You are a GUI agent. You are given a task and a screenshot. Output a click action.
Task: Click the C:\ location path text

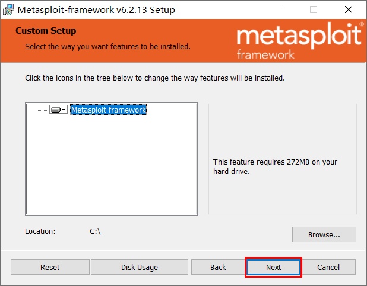click(95, 232)
